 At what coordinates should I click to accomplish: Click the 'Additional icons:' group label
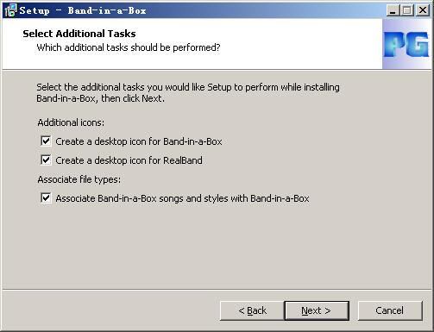[71, 122]
